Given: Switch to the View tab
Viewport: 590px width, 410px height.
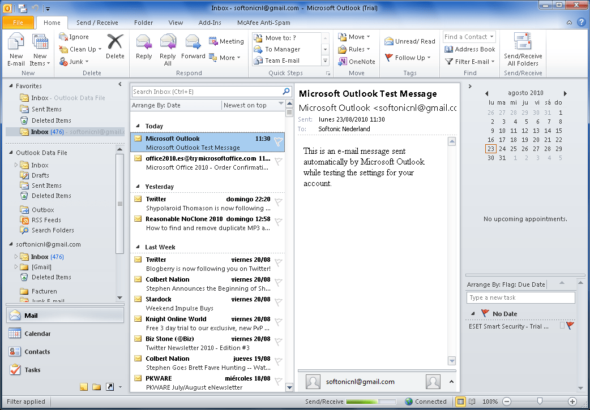Looking at the screenshot, I should 176,23.
